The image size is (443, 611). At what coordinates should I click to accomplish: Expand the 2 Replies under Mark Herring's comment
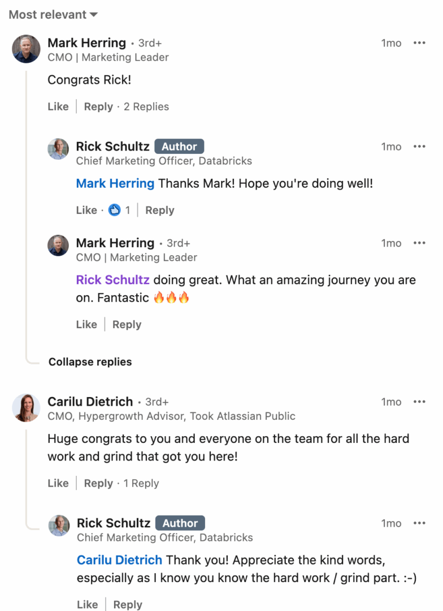[146, 106]
